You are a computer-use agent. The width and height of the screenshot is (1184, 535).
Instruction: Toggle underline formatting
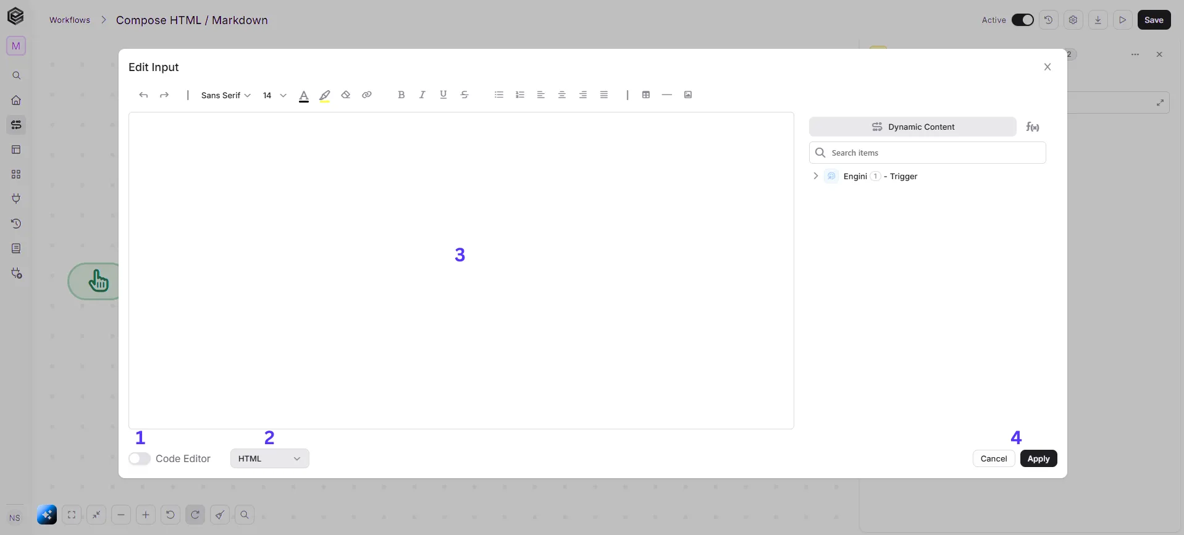coord(443,95)
